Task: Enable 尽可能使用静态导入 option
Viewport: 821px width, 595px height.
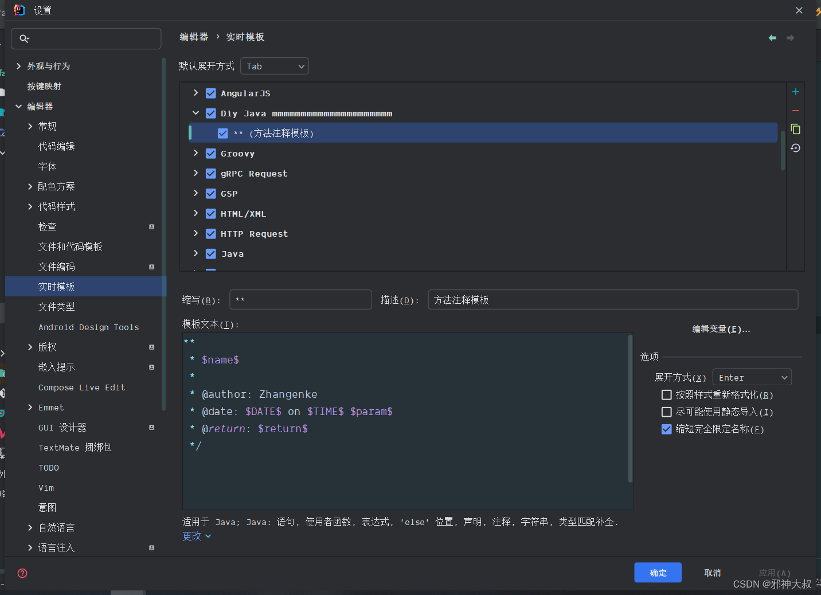Action: (x=666, y=412)
